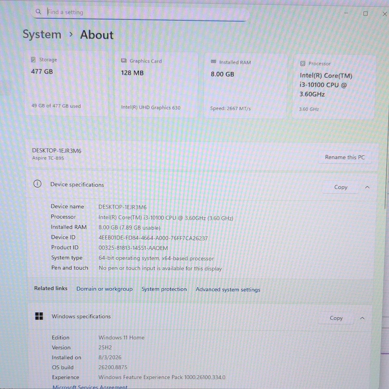Copy the Device specifications
Screen dimensions: 389x389
click(341, 187)
